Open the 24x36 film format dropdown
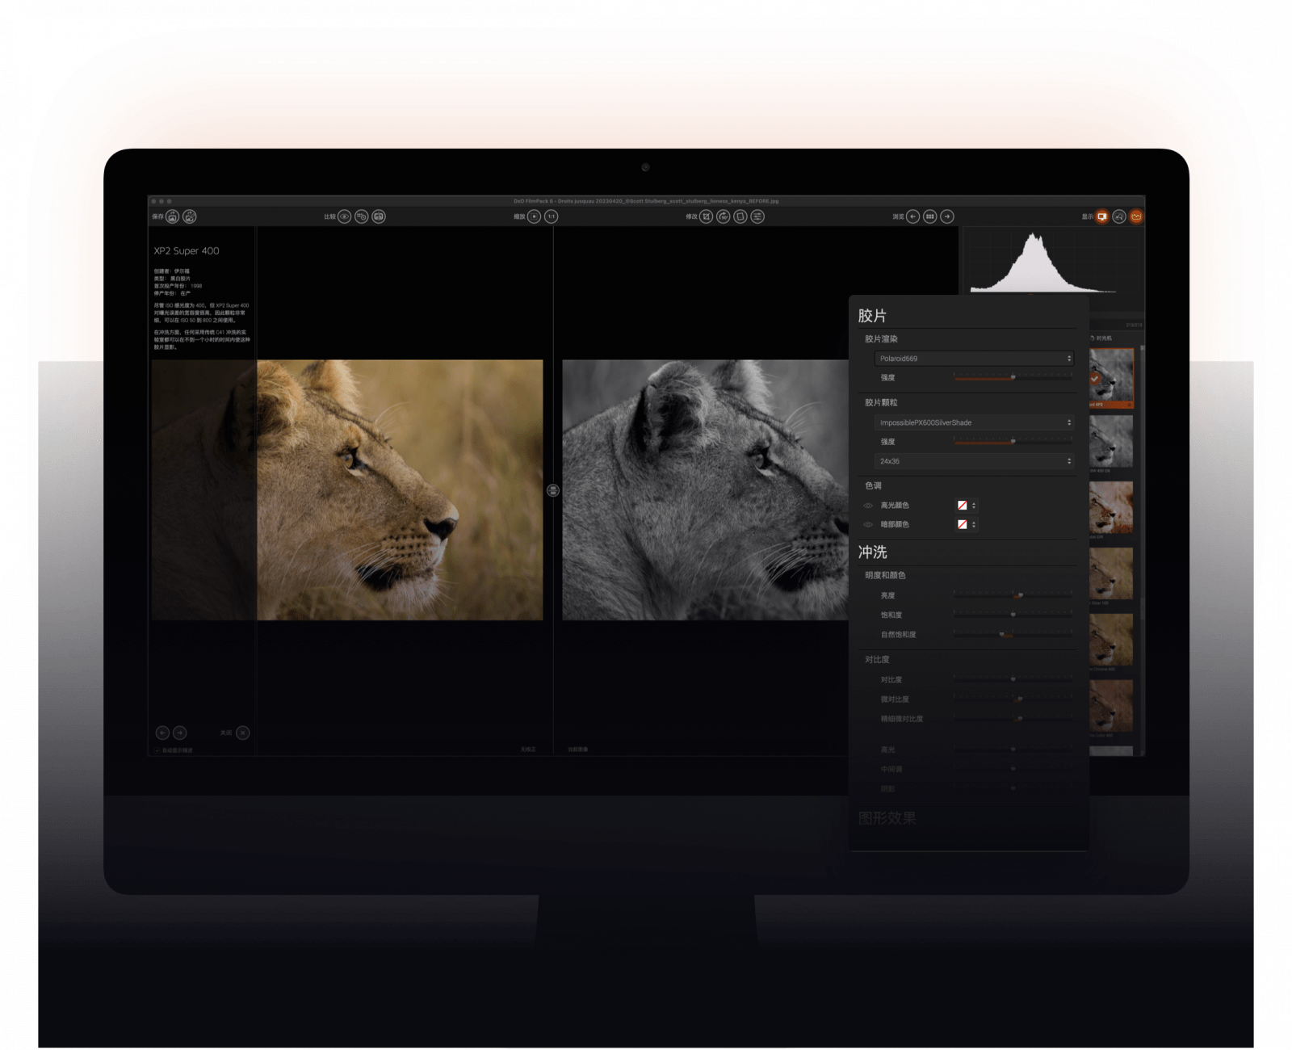 (x=973, y=460)
